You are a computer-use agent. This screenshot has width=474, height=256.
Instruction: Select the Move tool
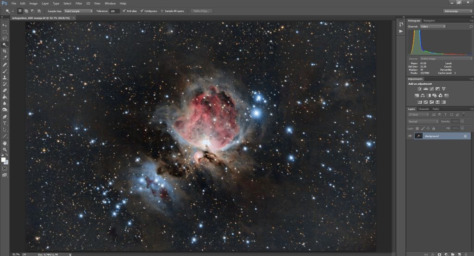click(x=5, y=25)
